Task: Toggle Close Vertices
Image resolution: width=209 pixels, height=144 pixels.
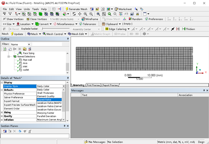Action: 37,19
